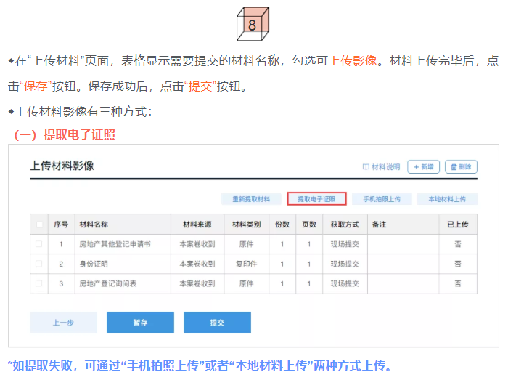Click the 提取电子证照 button
508x380 pixels.
(316, 199)
